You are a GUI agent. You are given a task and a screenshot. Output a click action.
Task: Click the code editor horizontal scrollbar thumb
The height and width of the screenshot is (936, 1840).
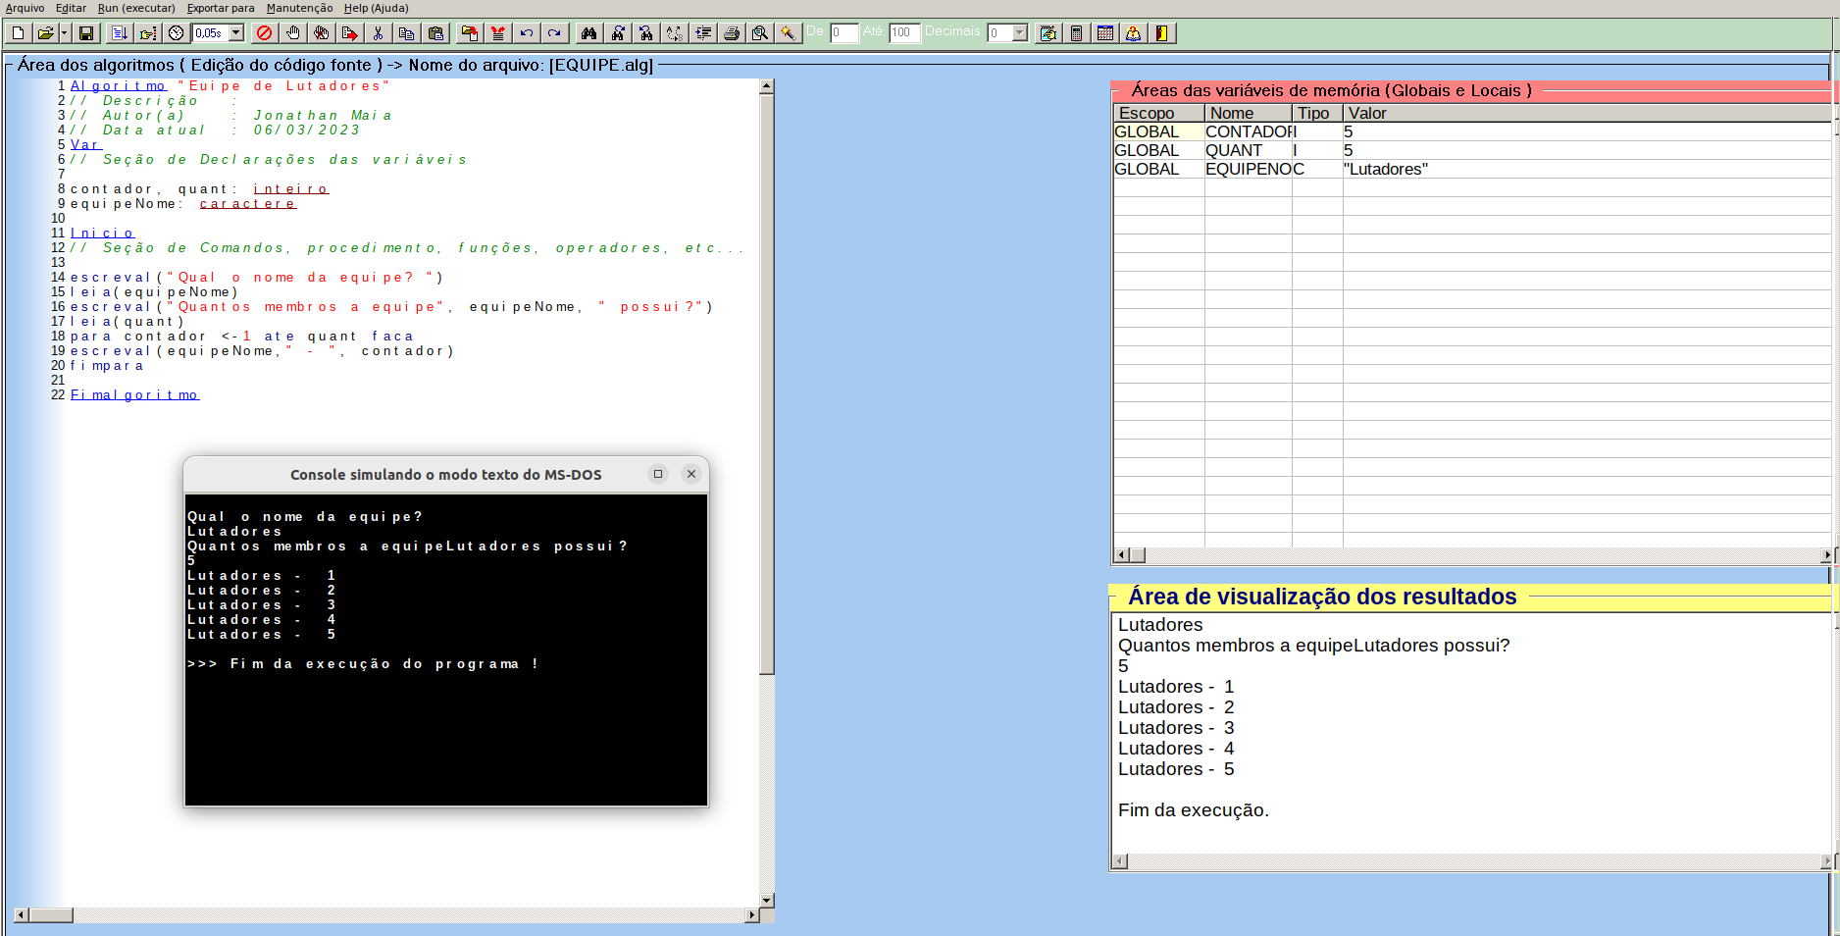50,915
